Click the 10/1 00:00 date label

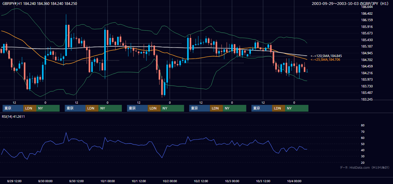107,181
